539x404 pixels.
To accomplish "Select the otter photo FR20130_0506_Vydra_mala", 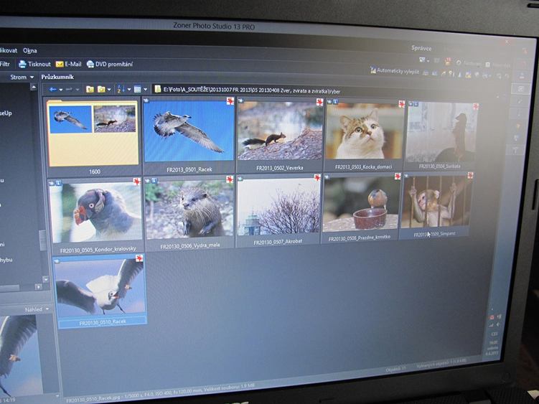I will click(x=189, y=208).
